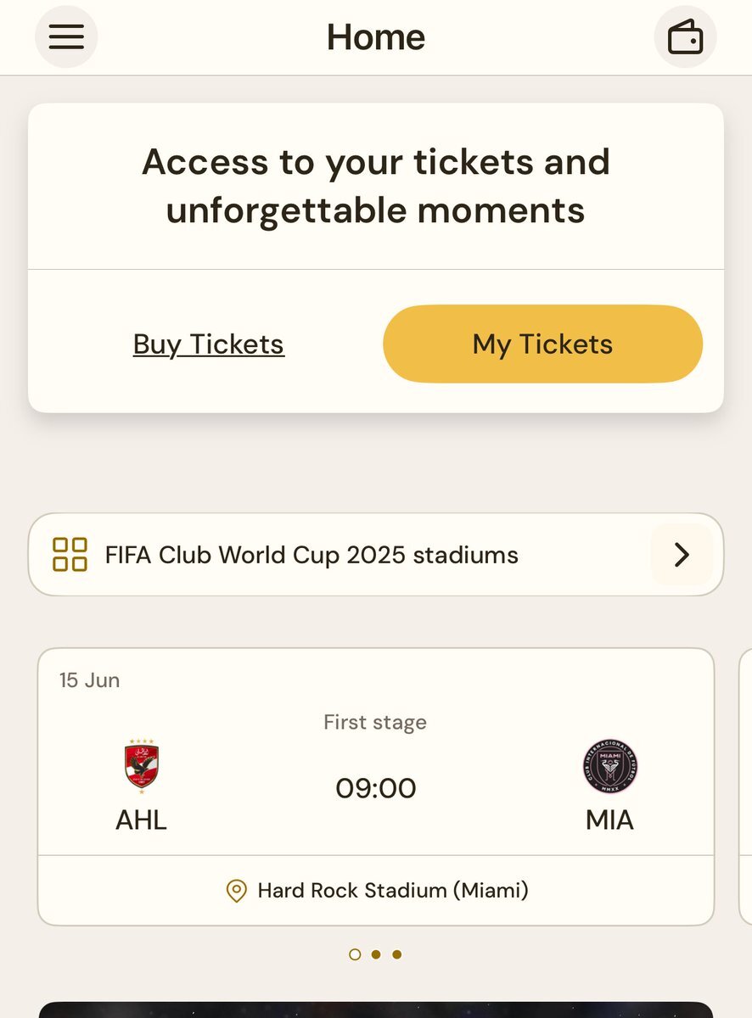
Task: Open My Tickets
Action: (x=543, y=344)
